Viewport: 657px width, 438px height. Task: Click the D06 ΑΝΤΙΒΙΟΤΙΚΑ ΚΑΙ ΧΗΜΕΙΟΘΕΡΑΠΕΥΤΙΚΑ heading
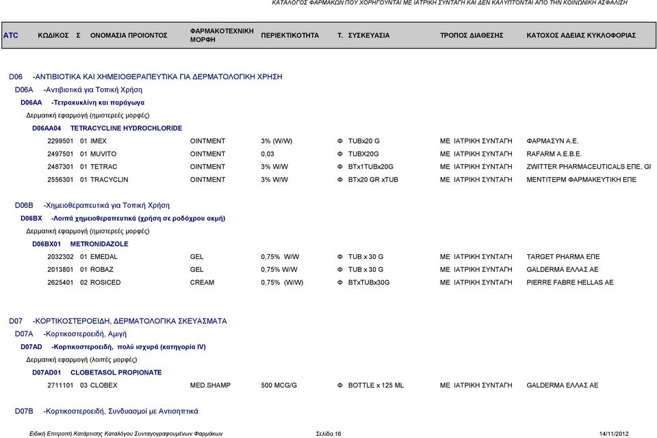[x=146, y=77]
